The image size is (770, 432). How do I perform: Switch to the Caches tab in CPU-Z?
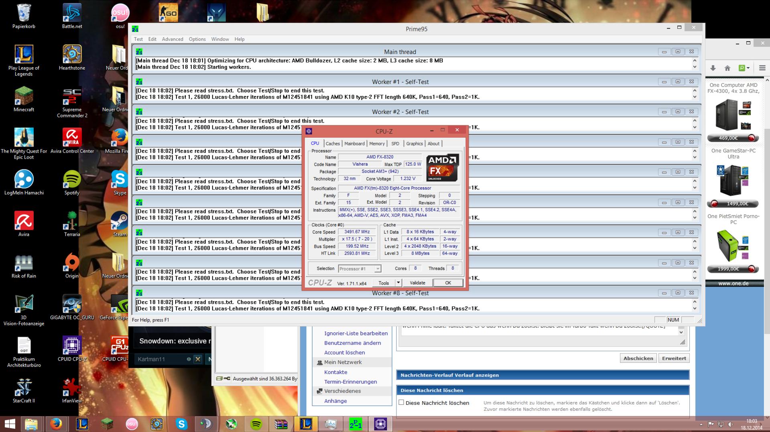pos(333,143)
